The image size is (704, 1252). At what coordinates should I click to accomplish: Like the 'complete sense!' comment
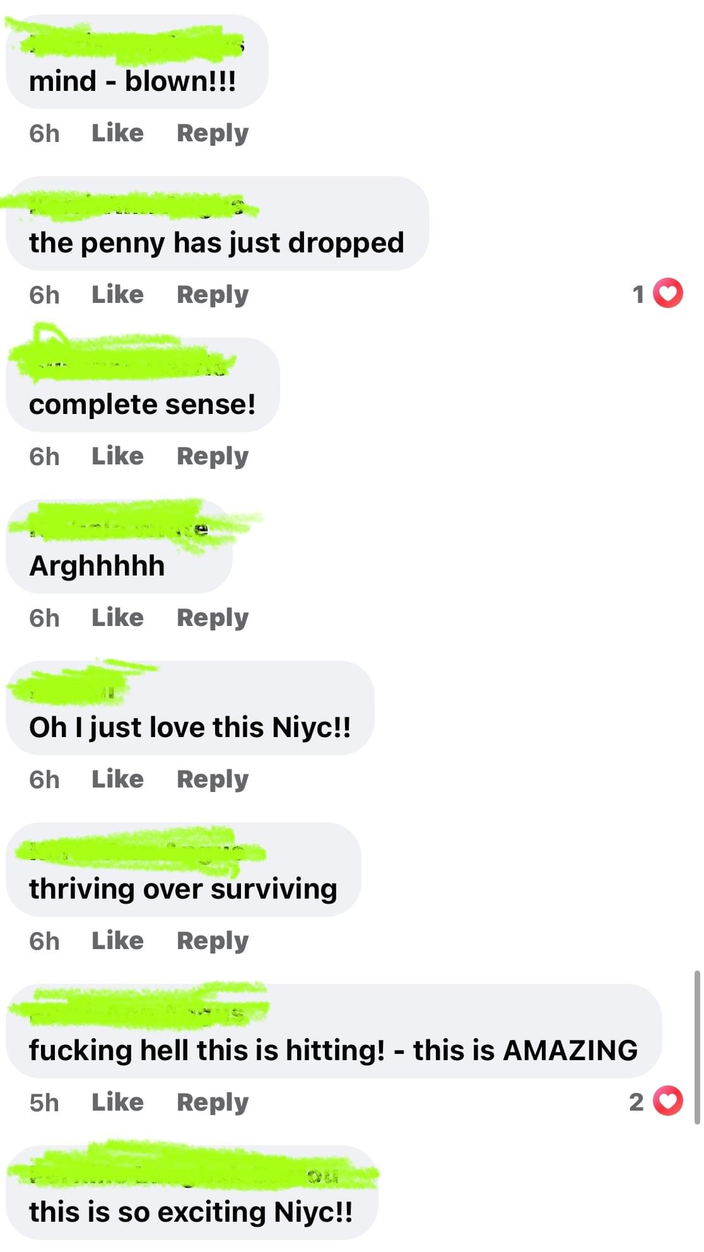(117, 456)
